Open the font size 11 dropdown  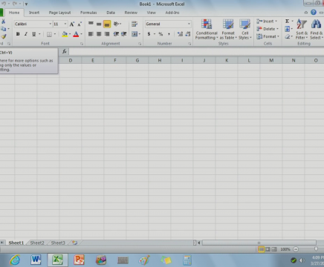[65, 24]
